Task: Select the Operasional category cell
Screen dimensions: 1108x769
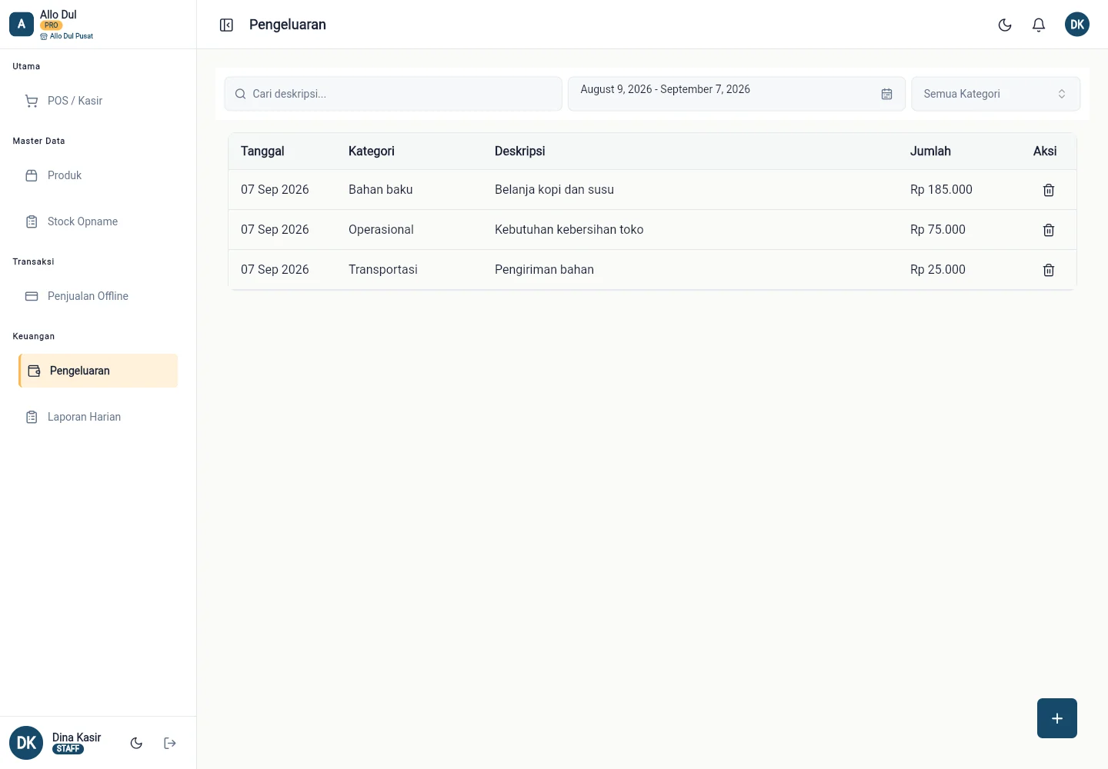Action: 381,230
